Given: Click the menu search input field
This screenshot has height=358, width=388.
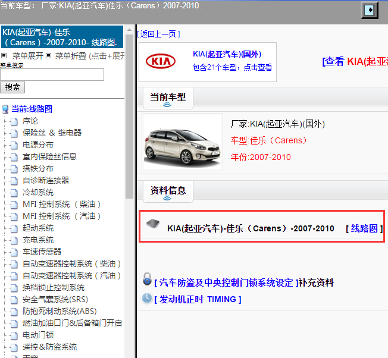Looking at the screenshot, I should [52, 75].
